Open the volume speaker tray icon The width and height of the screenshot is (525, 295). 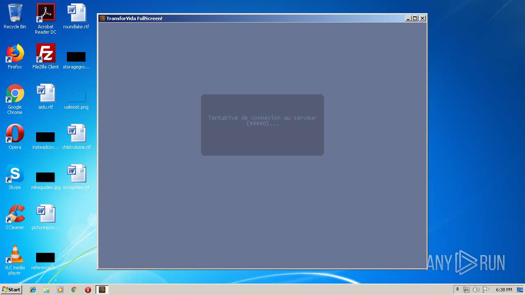point(476,290)
